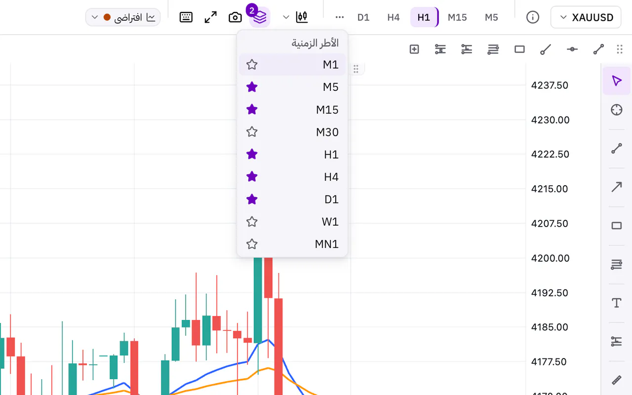Switch to M5 timeframe in top bar
This screenshot has width=632, height=395.
[x=491, y=17]
